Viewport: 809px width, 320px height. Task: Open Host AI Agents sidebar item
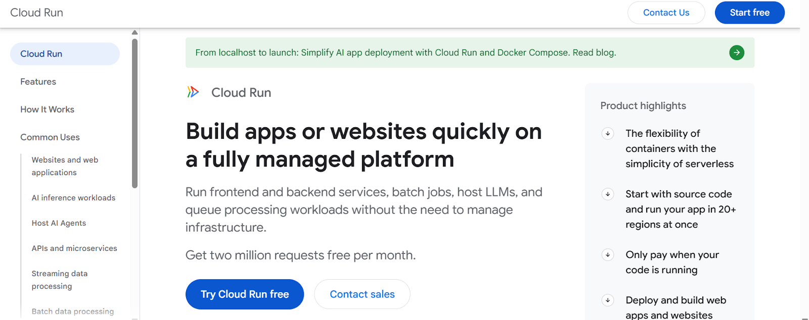59,223
